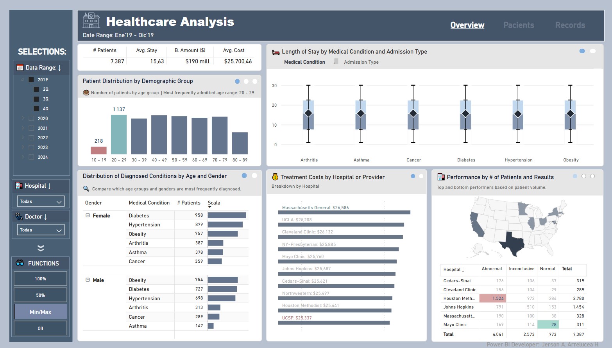Select the second dot in Performance panel

[x=583, y=176]
